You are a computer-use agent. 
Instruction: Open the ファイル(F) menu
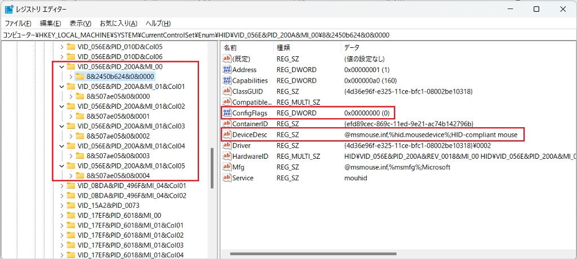tap(18, 23)
